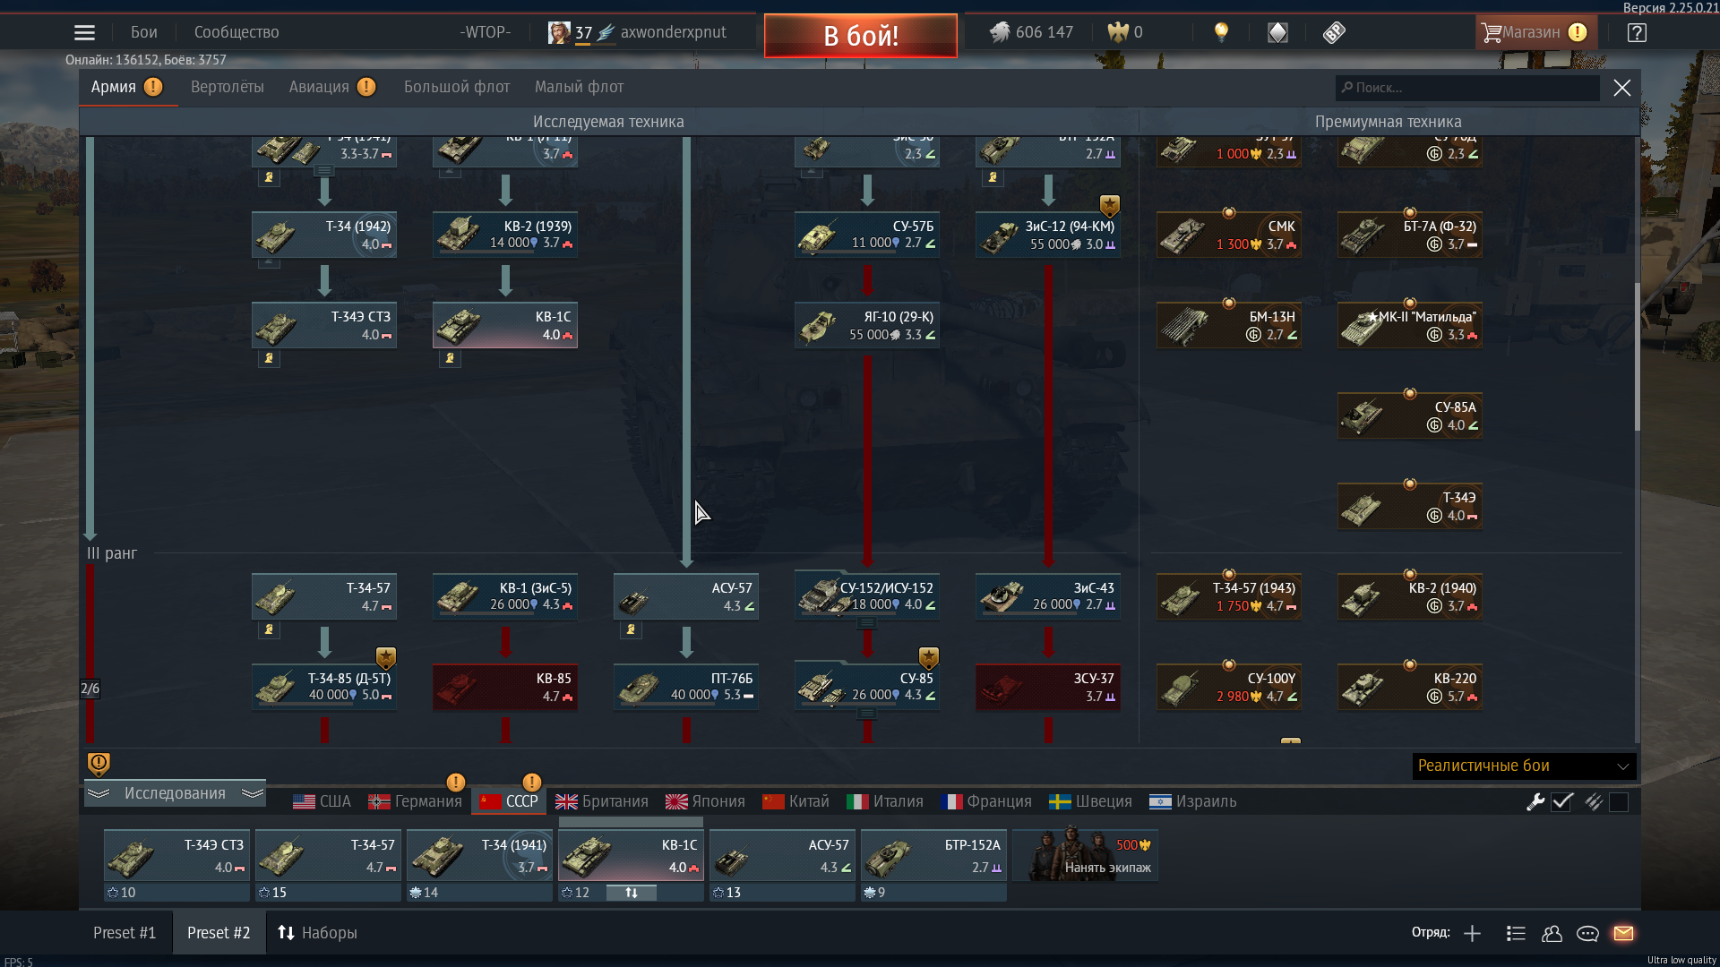This screenshot has height=967, width=1720.
Task: Select the Китай nation tab
Action: click(796, 801)
